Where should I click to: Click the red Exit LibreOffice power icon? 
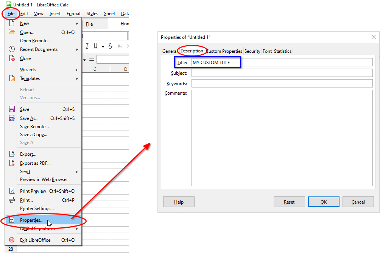tap(12, 240)
